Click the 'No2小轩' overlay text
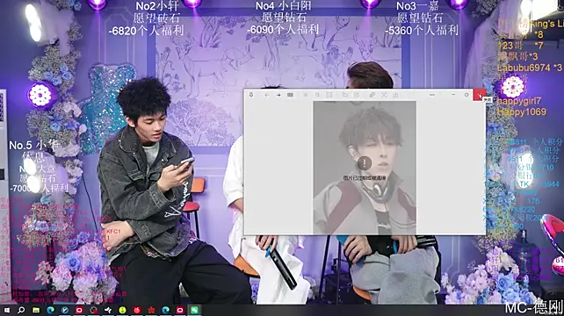 pos(157,6)
